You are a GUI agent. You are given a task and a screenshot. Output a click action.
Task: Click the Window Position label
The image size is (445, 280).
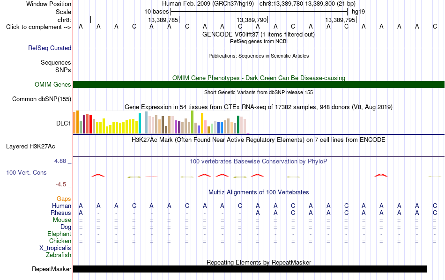coord(49,4)
